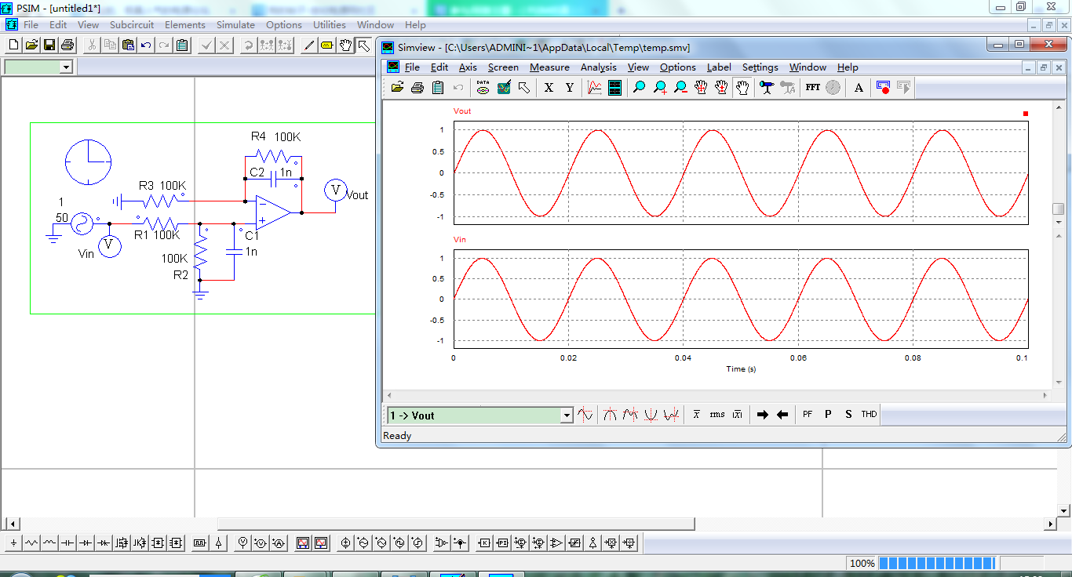Click PSIM horizontal scrollbar thumb

(456, 524)
